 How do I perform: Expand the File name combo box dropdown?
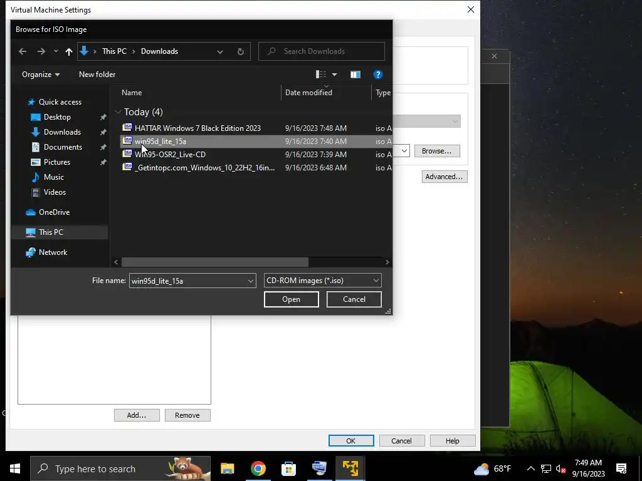click(251, 281)
